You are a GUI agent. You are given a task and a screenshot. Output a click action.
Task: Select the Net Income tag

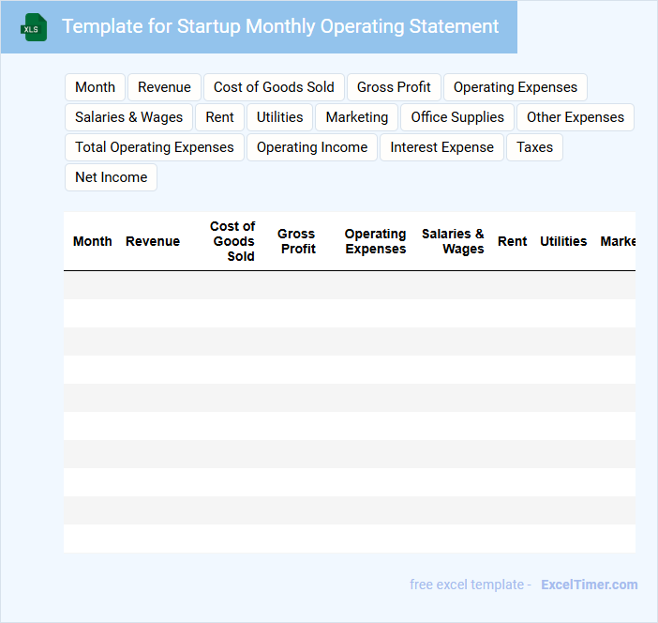point(112,177)
